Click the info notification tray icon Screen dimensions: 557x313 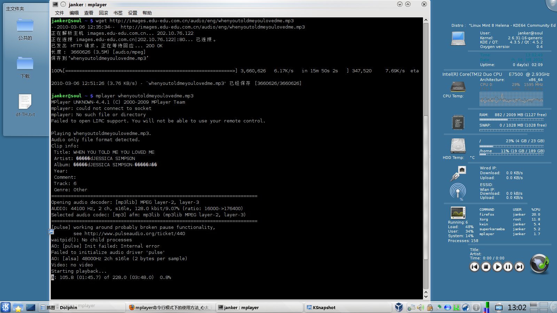pyautogui.click(x=476, y=307)
